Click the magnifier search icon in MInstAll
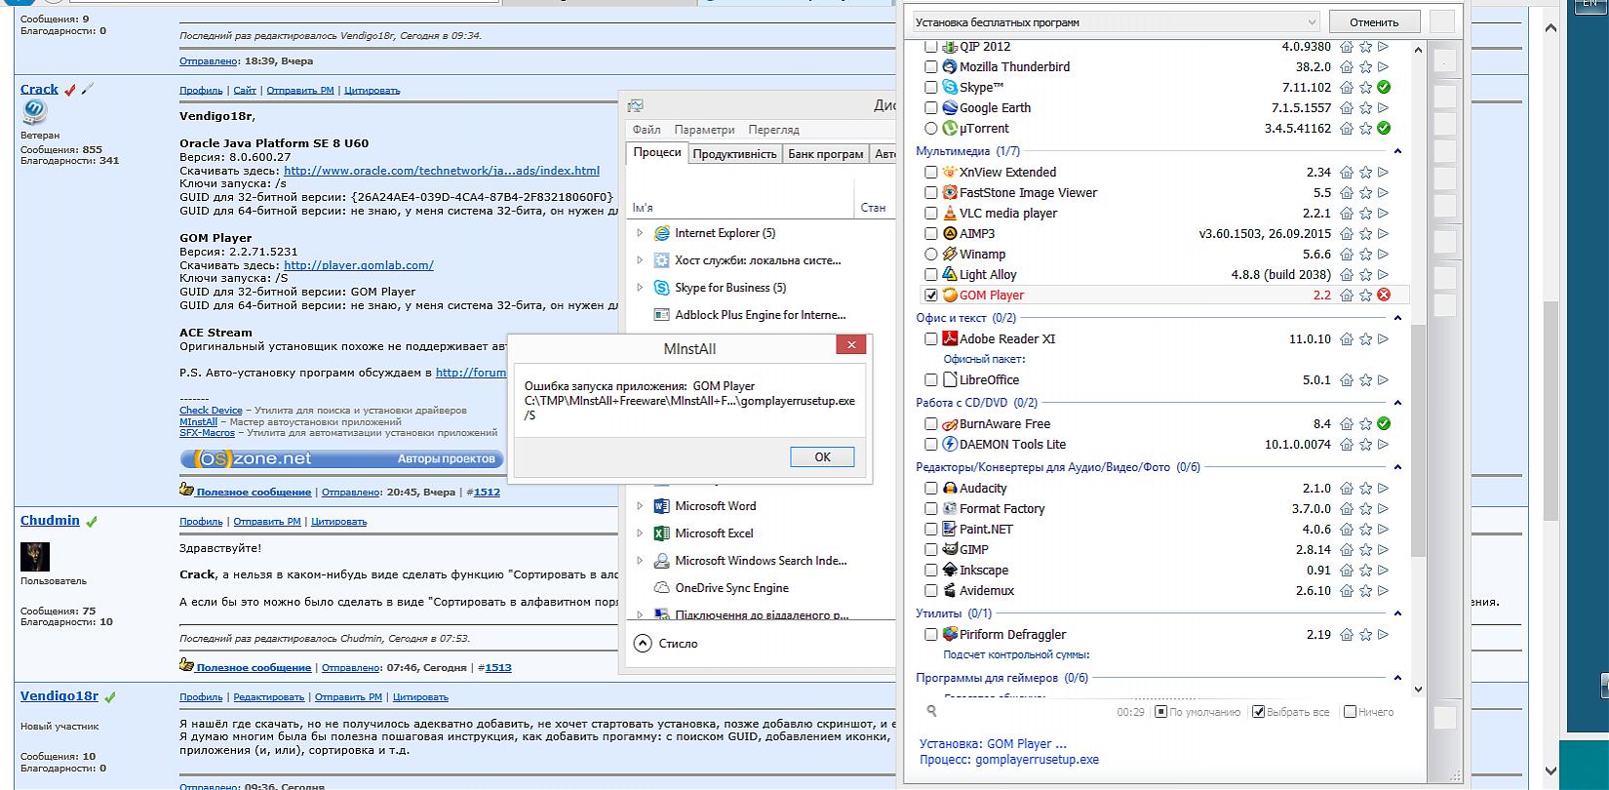Screen dimensions: 1609x790 [932, 712]
